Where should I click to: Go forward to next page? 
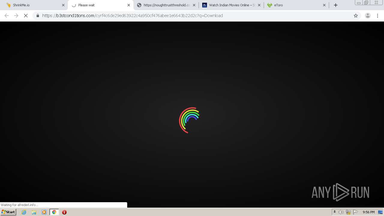click(16, 16)
